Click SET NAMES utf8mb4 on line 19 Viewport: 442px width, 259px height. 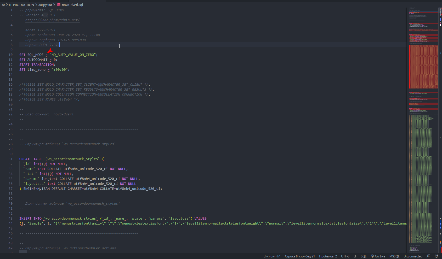(x=54, y=99)
